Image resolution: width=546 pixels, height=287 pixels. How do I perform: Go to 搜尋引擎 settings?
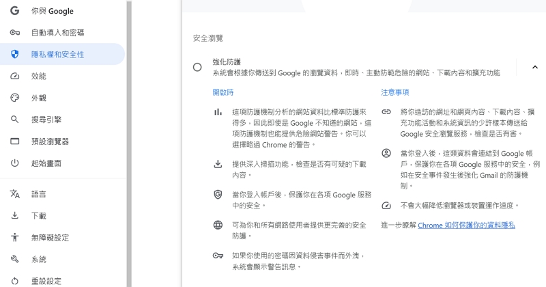[63, 120]
